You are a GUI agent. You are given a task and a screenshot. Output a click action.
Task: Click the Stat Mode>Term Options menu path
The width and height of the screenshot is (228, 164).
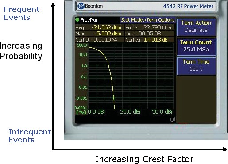coord(148,20)
